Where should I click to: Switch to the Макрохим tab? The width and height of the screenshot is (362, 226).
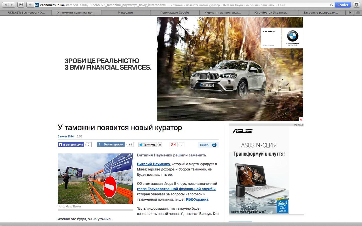[125, 12]
